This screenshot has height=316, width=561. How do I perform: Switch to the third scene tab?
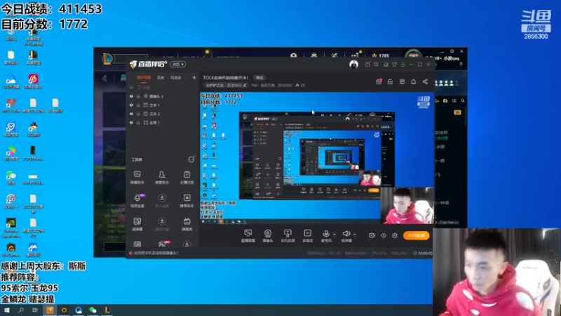pos(176,78)
